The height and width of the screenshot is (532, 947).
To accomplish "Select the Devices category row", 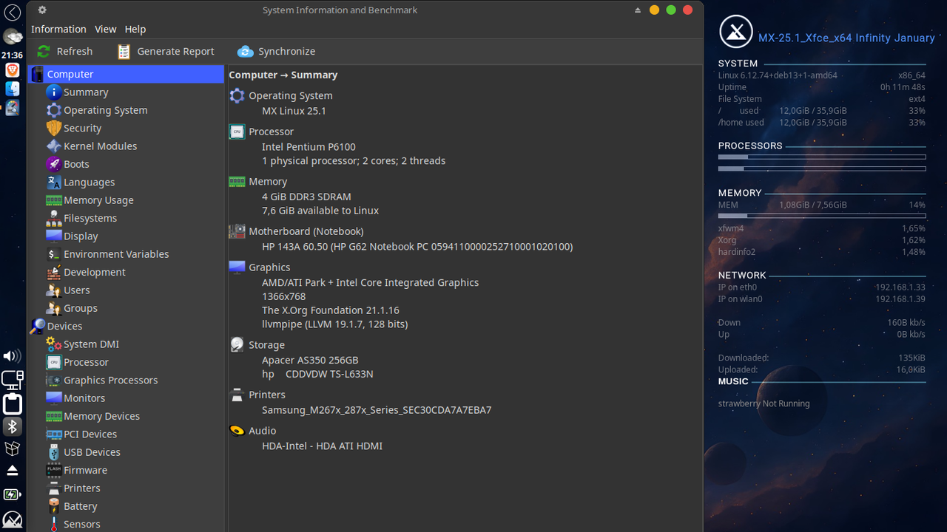I will (x=126, y=326).
